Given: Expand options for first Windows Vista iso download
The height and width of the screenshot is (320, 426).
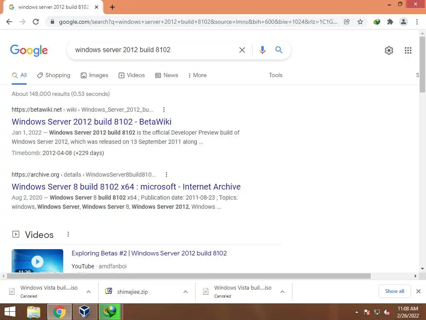Looking at the screenshot, I should (x=89, y=292).
